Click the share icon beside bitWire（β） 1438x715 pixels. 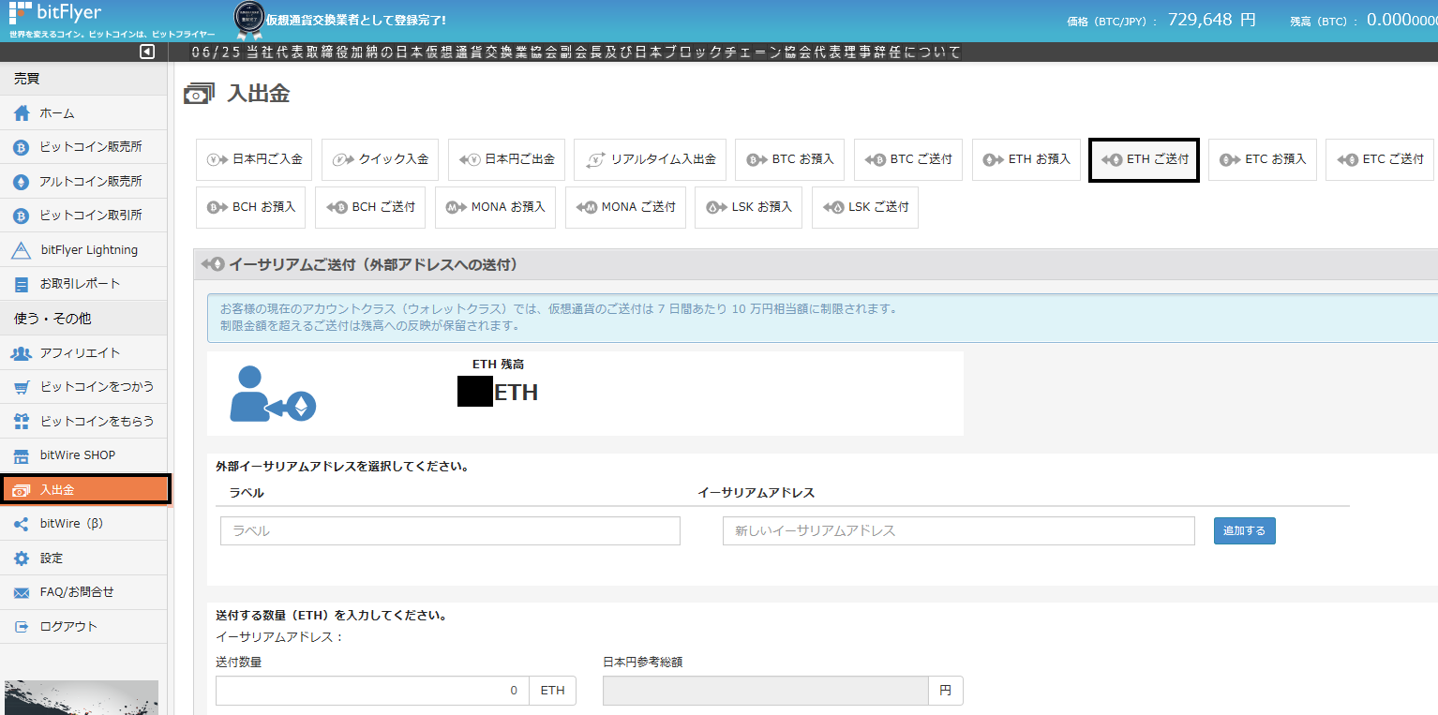tap(22, 524)
